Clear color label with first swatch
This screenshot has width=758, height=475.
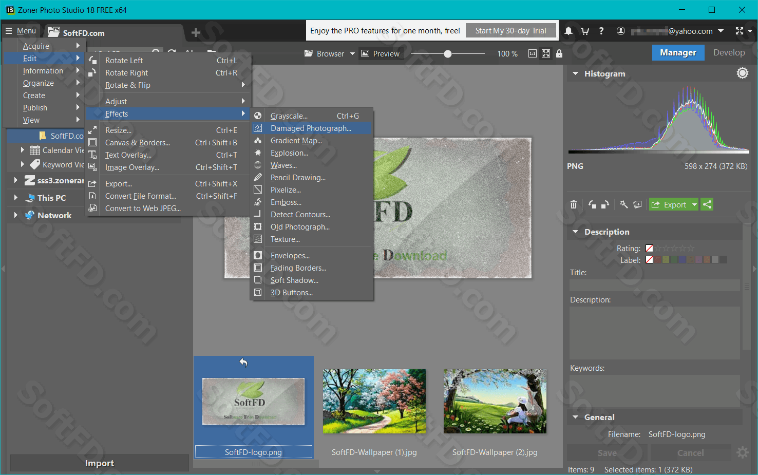649,260
